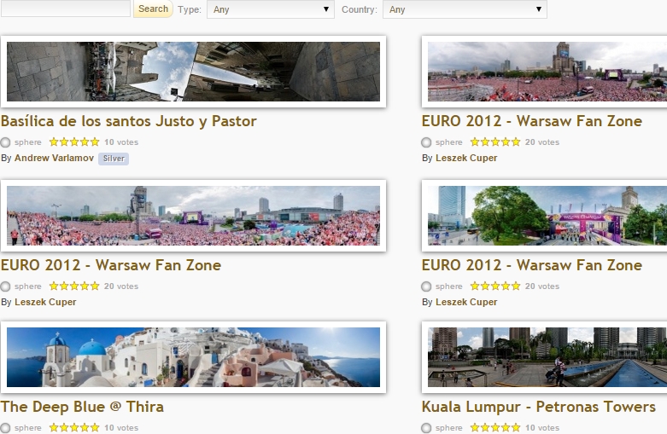Image resolution: width=667 pixels, height=434 pixels.
Task: Focus the search text field
Action: pyautogui.click(x=66, y=9)
